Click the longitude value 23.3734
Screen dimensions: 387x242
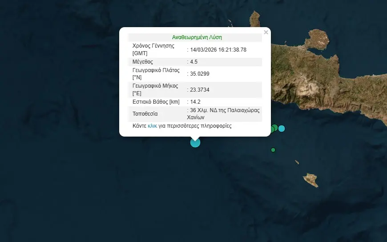[199, 89]
